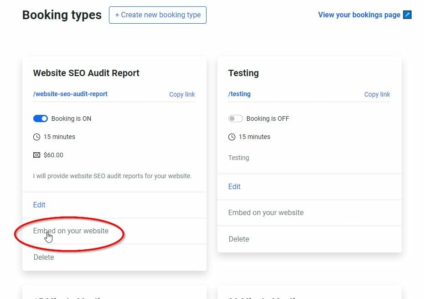Select Embed on your website for SEO Audit Report
The image size is (424, 299).
point(71,231)
